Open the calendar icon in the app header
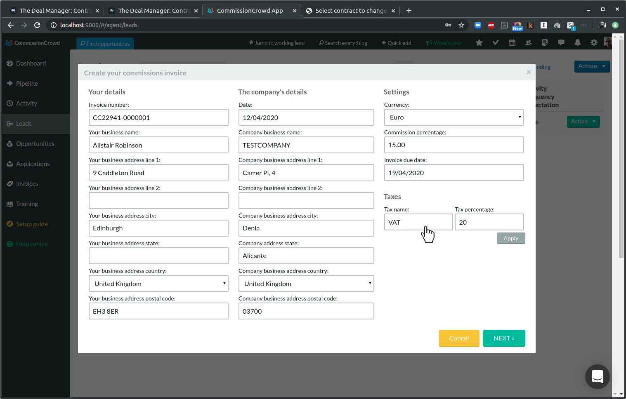The image size is (626, 399). [512, 42]
